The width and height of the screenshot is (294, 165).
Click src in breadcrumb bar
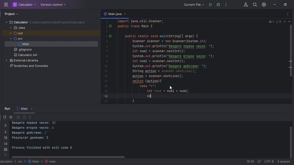(x=20, y=161)
